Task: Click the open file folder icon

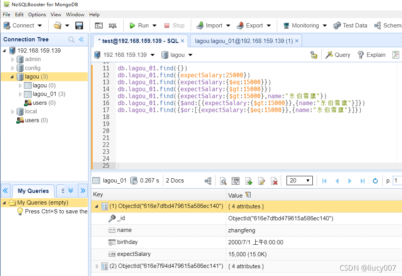Action: pos(58,26)
